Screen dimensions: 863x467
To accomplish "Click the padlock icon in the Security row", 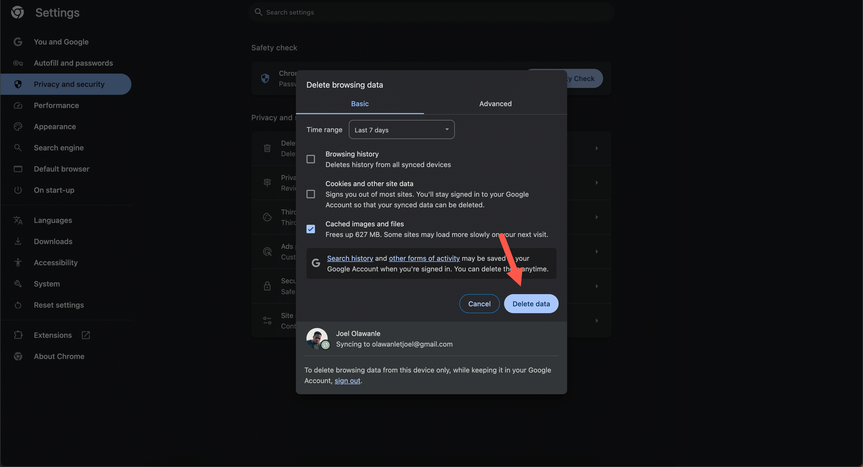I will pyautogui.click(x=267, y=286).
